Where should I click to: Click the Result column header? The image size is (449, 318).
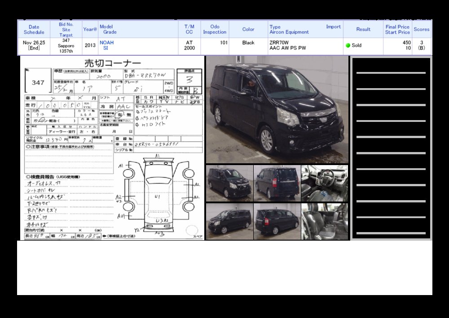pyautogui.click(x=363, y=29)
